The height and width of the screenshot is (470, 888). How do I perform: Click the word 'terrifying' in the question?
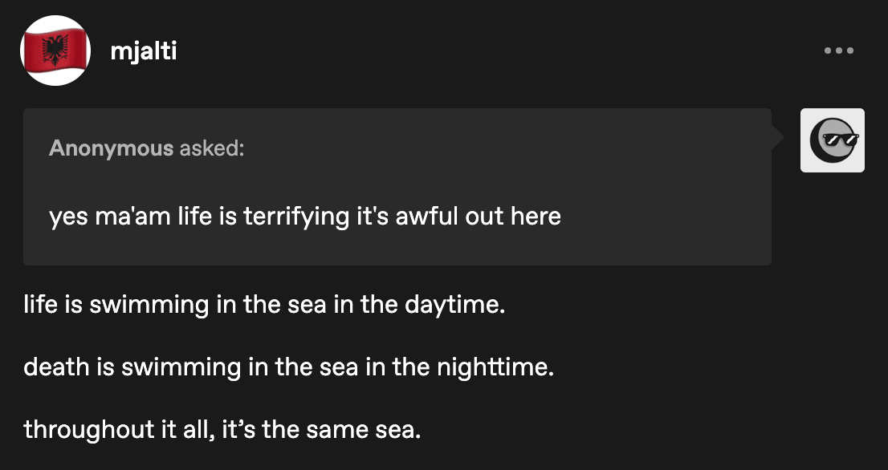(x=296, y=217)
